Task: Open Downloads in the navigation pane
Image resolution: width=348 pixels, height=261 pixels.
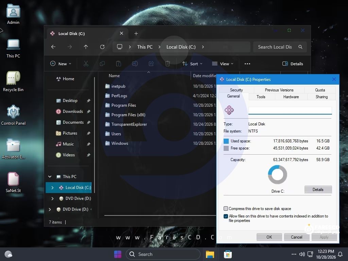Action: (73, 111)
